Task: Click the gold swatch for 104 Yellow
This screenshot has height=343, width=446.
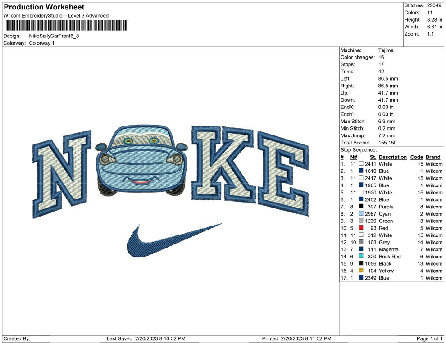Action: [361, 270]
